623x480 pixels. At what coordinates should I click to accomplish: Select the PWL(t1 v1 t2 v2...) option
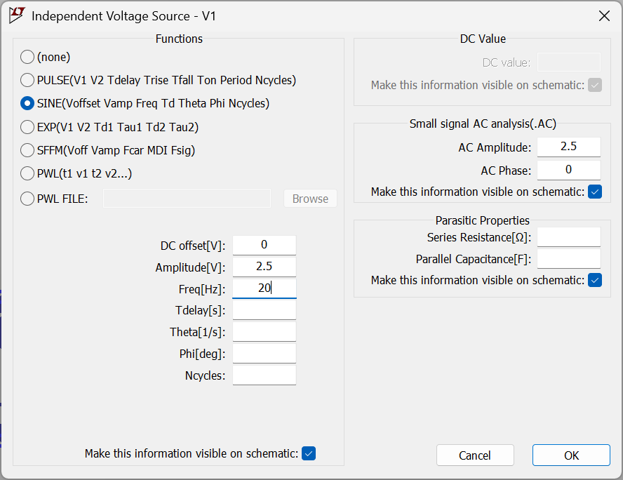[x=27, y=173]
